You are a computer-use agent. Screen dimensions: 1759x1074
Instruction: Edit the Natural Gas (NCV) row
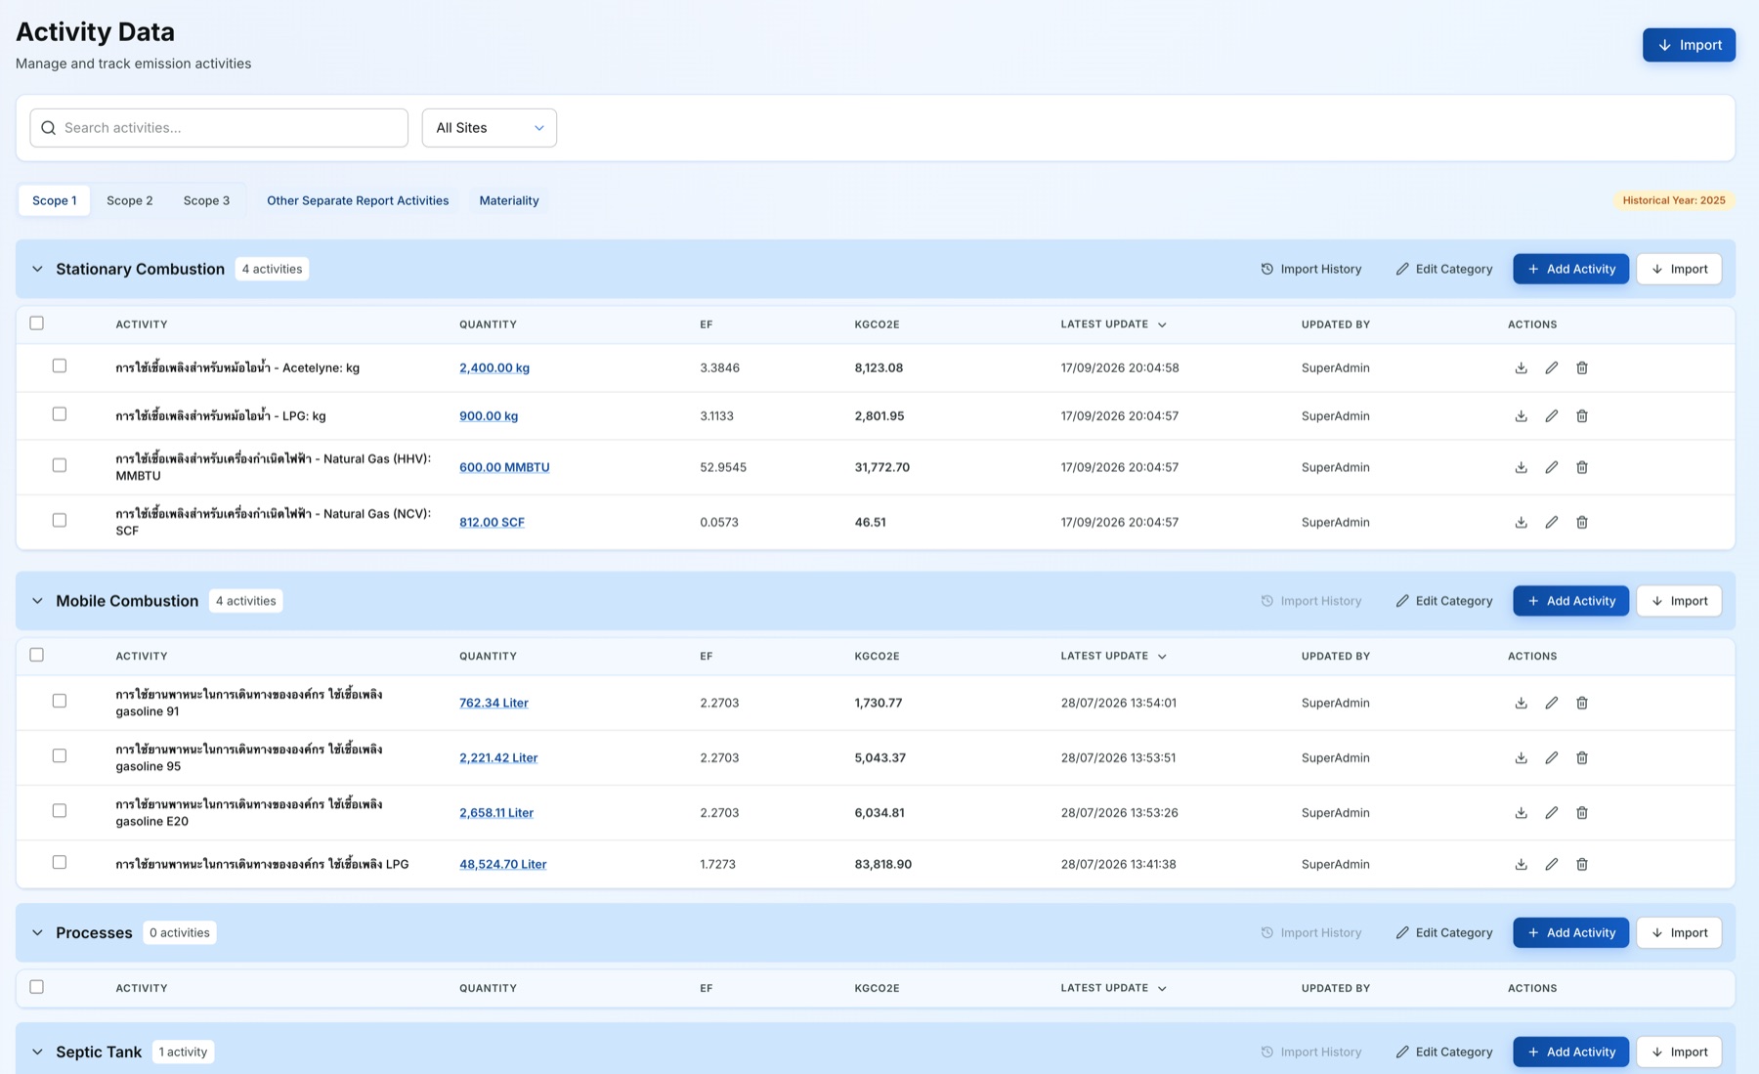tap(1551, 522)
